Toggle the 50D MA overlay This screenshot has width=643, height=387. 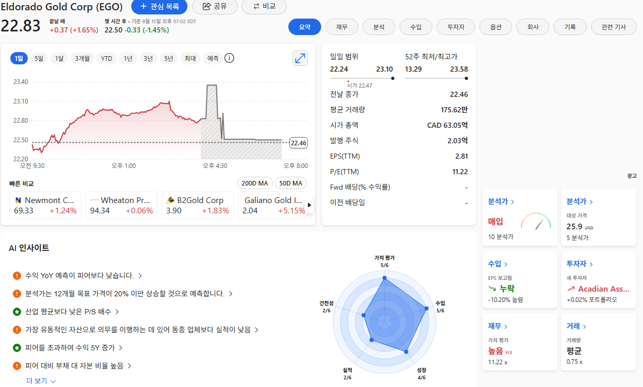pyautogui.click(x=291, y=183)
